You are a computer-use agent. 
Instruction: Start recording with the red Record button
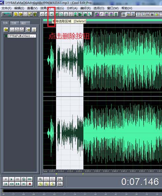coord(30,184)
